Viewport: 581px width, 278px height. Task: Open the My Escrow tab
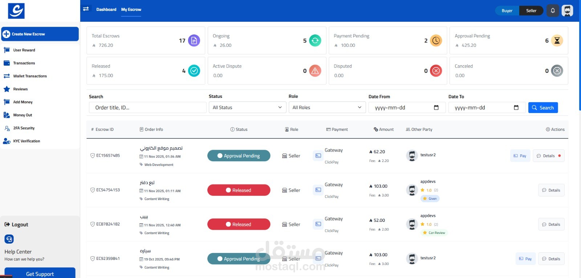pyautogui.click(x=131, y=9)
